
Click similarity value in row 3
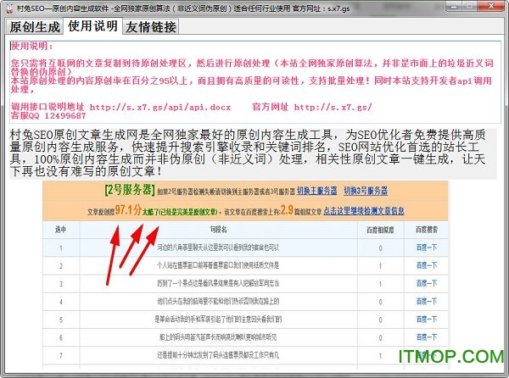[x=380, y=284]
